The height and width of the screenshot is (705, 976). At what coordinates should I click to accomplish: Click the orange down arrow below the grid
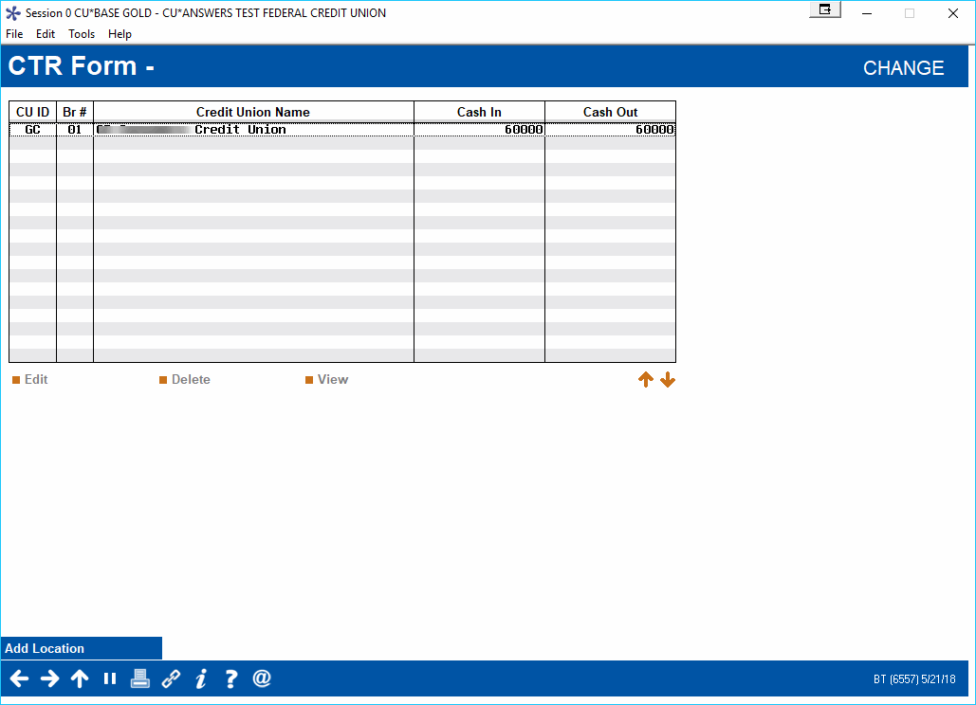tap(667, 379)
